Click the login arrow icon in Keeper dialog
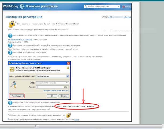 (12, 69)
